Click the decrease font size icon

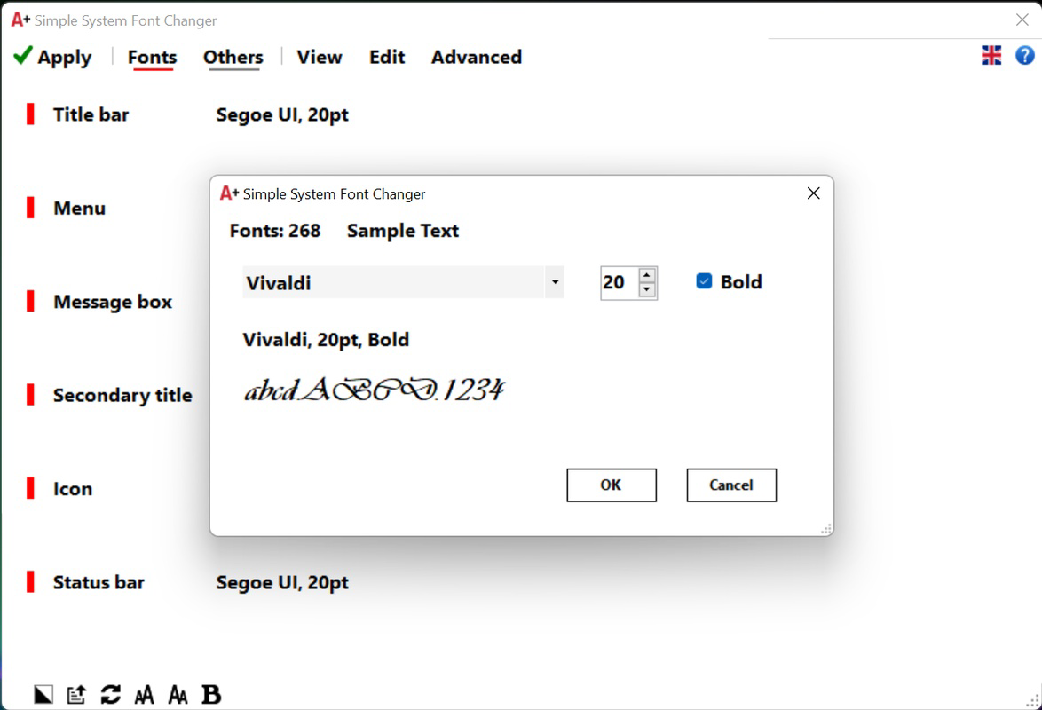178,695
